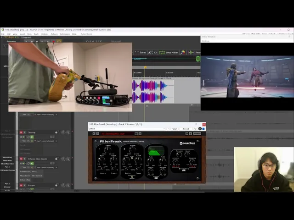This screenshot has width=294, height=220.
Task: Open the RX 8 Spectral FX slot
Action: tap(37, 176)
